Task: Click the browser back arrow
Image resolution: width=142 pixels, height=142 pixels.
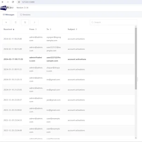Action: pyautogui.click(x=2, y=2)
